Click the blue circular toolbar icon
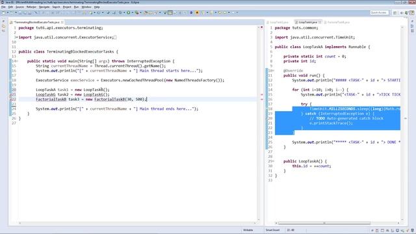 tap(191, 12)
